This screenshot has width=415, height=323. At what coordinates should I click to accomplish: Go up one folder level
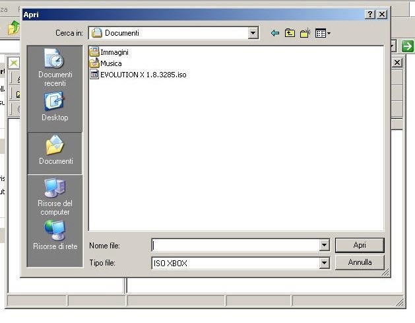(290, 33)
